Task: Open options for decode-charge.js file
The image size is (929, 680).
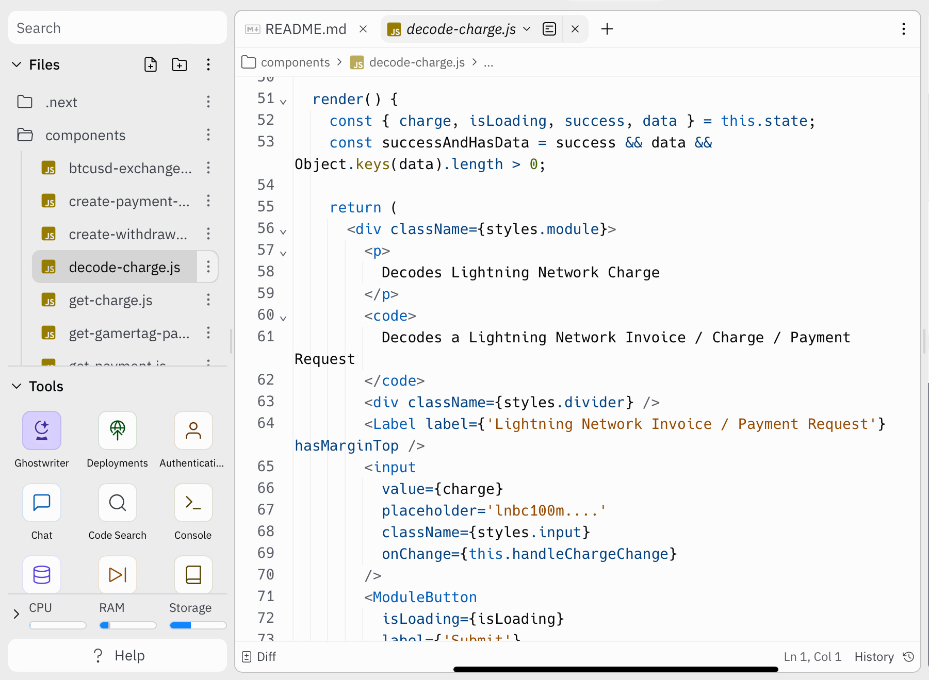Action: (x=208, y=267)
